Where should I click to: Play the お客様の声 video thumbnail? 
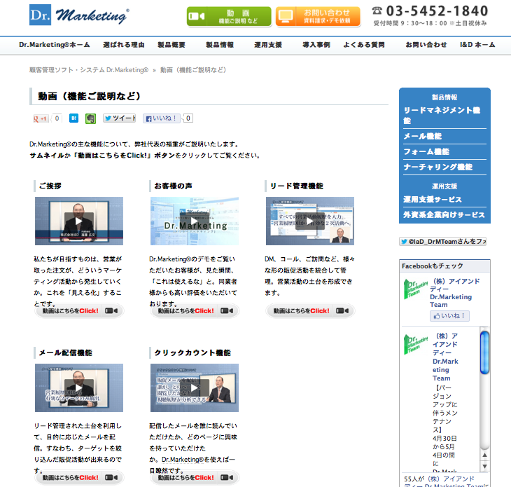pos(195,221)
